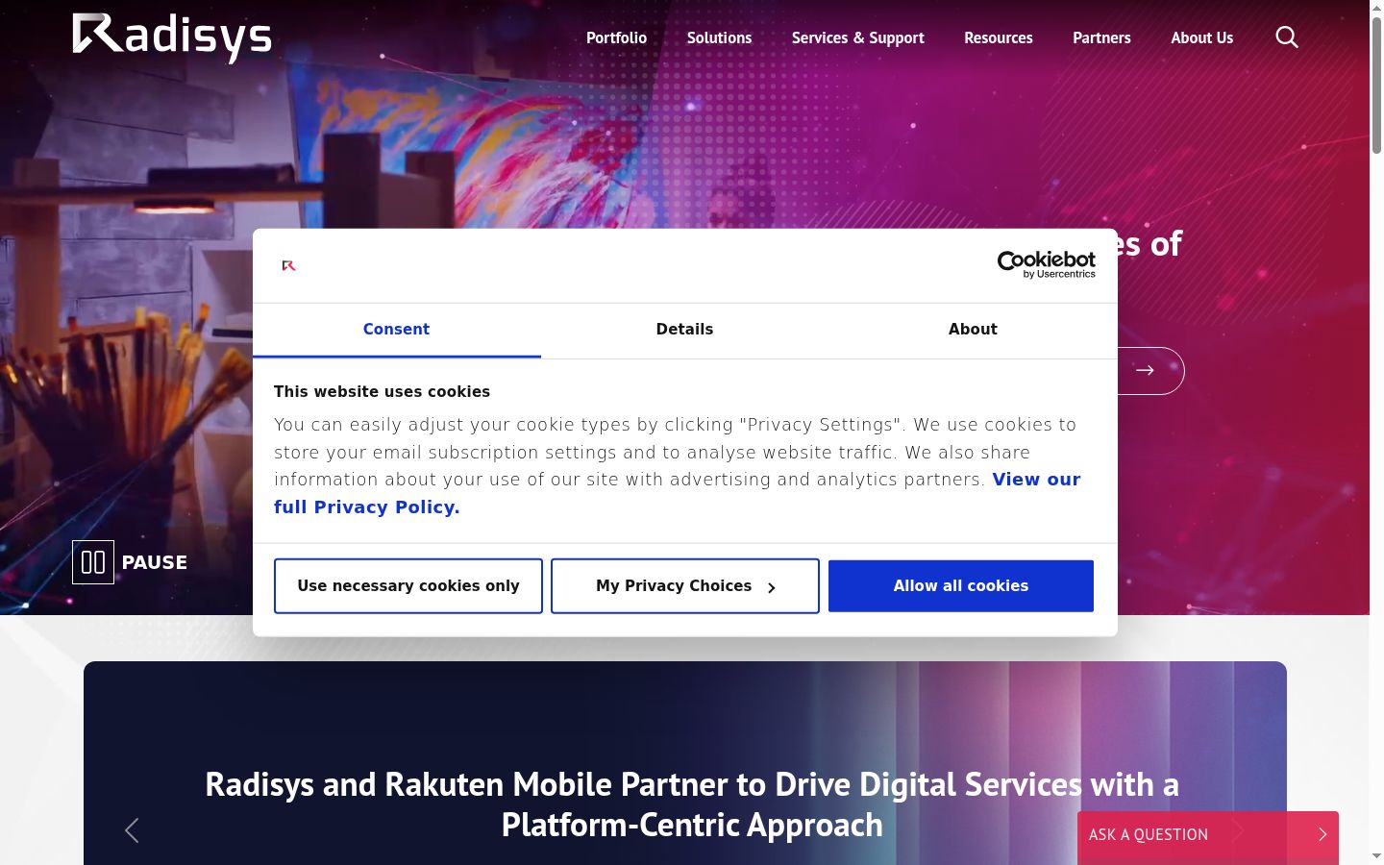This screenshot has height=865, width=1384.
Task: Click the page vertical scrollbar thumb
Action: click(1376, 85)
